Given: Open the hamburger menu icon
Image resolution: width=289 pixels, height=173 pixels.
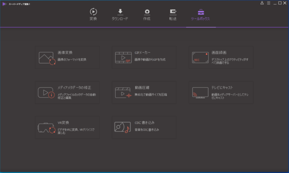Looking at the screenshot, I should (x=269, y=3).
